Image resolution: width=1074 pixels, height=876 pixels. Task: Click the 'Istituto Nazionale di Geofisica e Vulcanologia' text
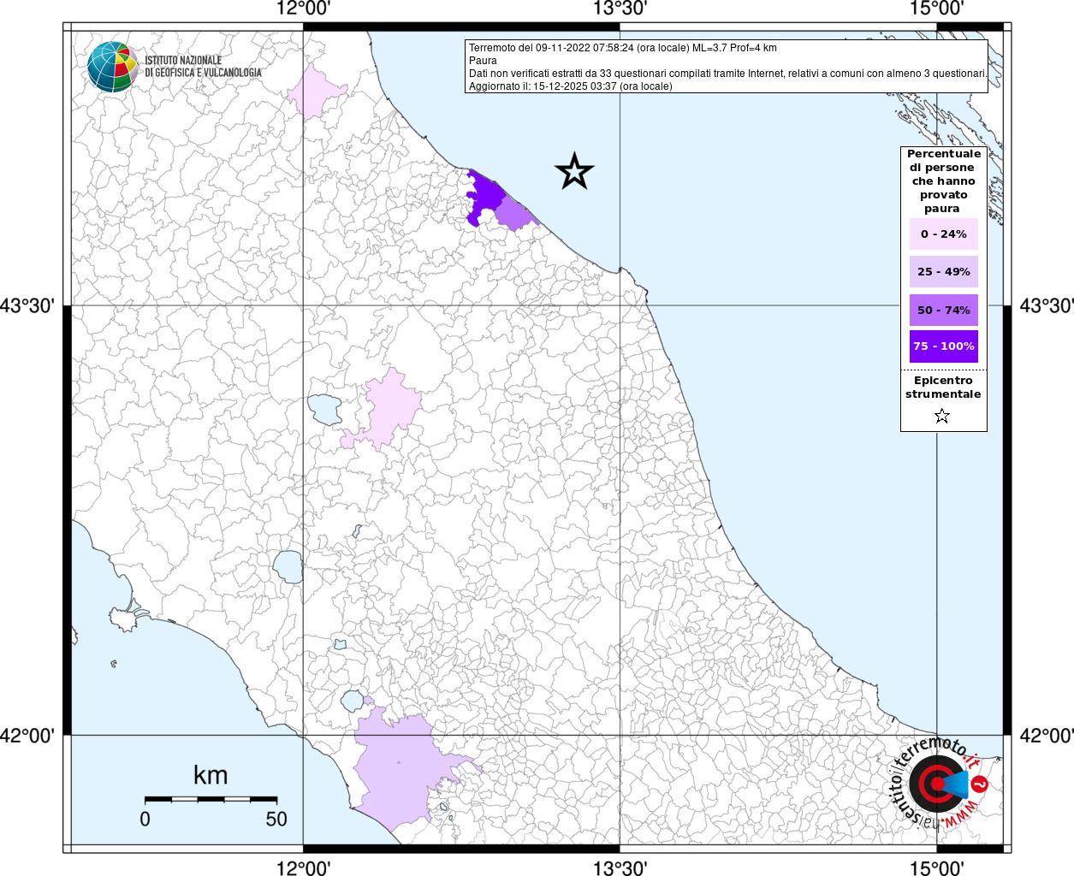(203, 67)
